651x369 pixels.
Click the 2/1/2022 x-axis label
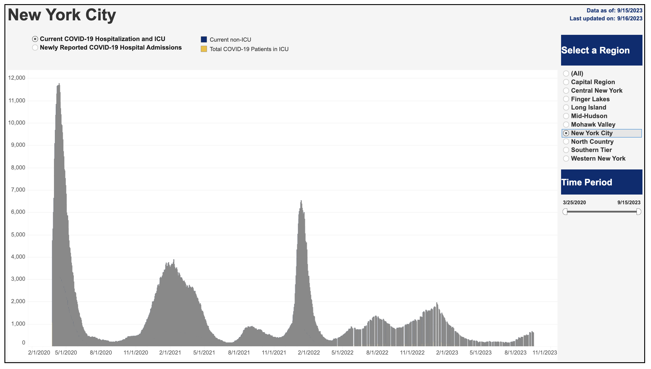click(309, 352)
